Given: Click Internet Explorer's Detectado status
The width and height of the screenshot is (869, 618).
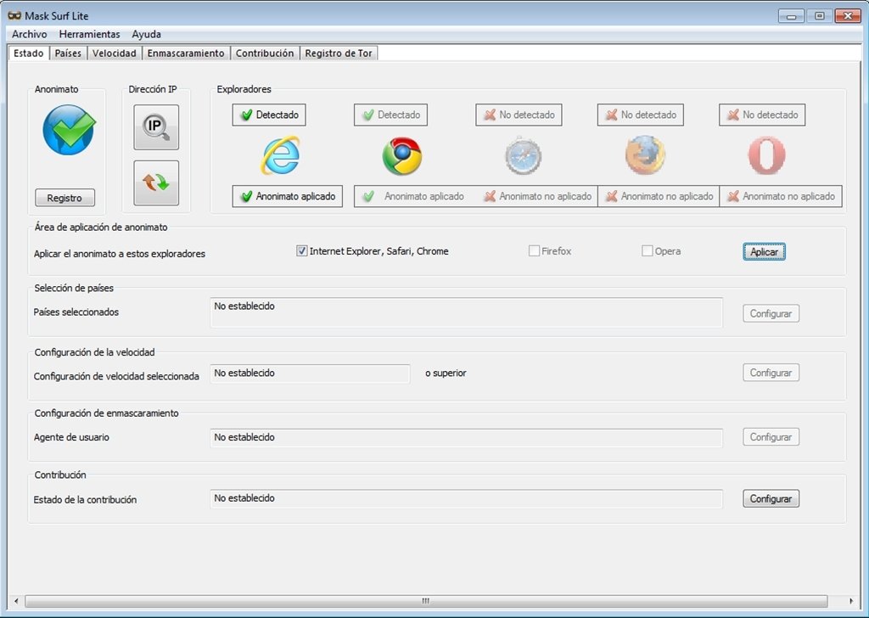Looking at the screenshot, I should tap(269, 115).
